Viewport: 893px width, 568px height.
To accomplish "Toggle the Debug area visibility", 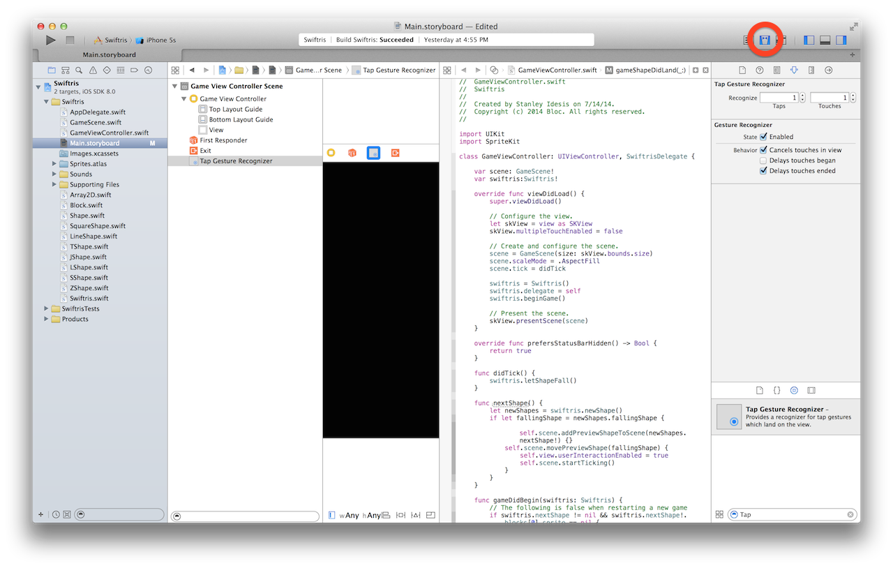I will pos(825,40).
